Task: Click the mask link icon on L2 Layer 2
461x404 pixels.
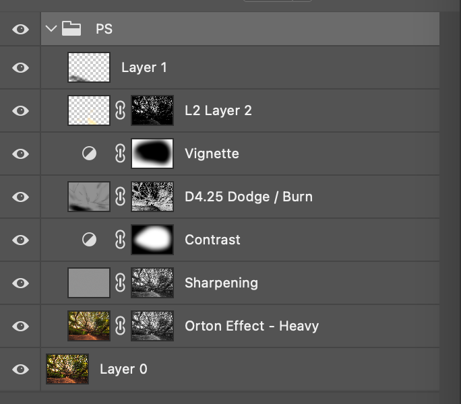Action: (x=120, y=110)
